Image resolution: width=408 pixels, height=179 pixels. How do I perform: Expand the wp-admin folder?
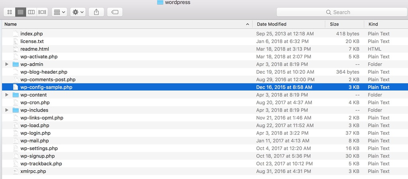7,64
